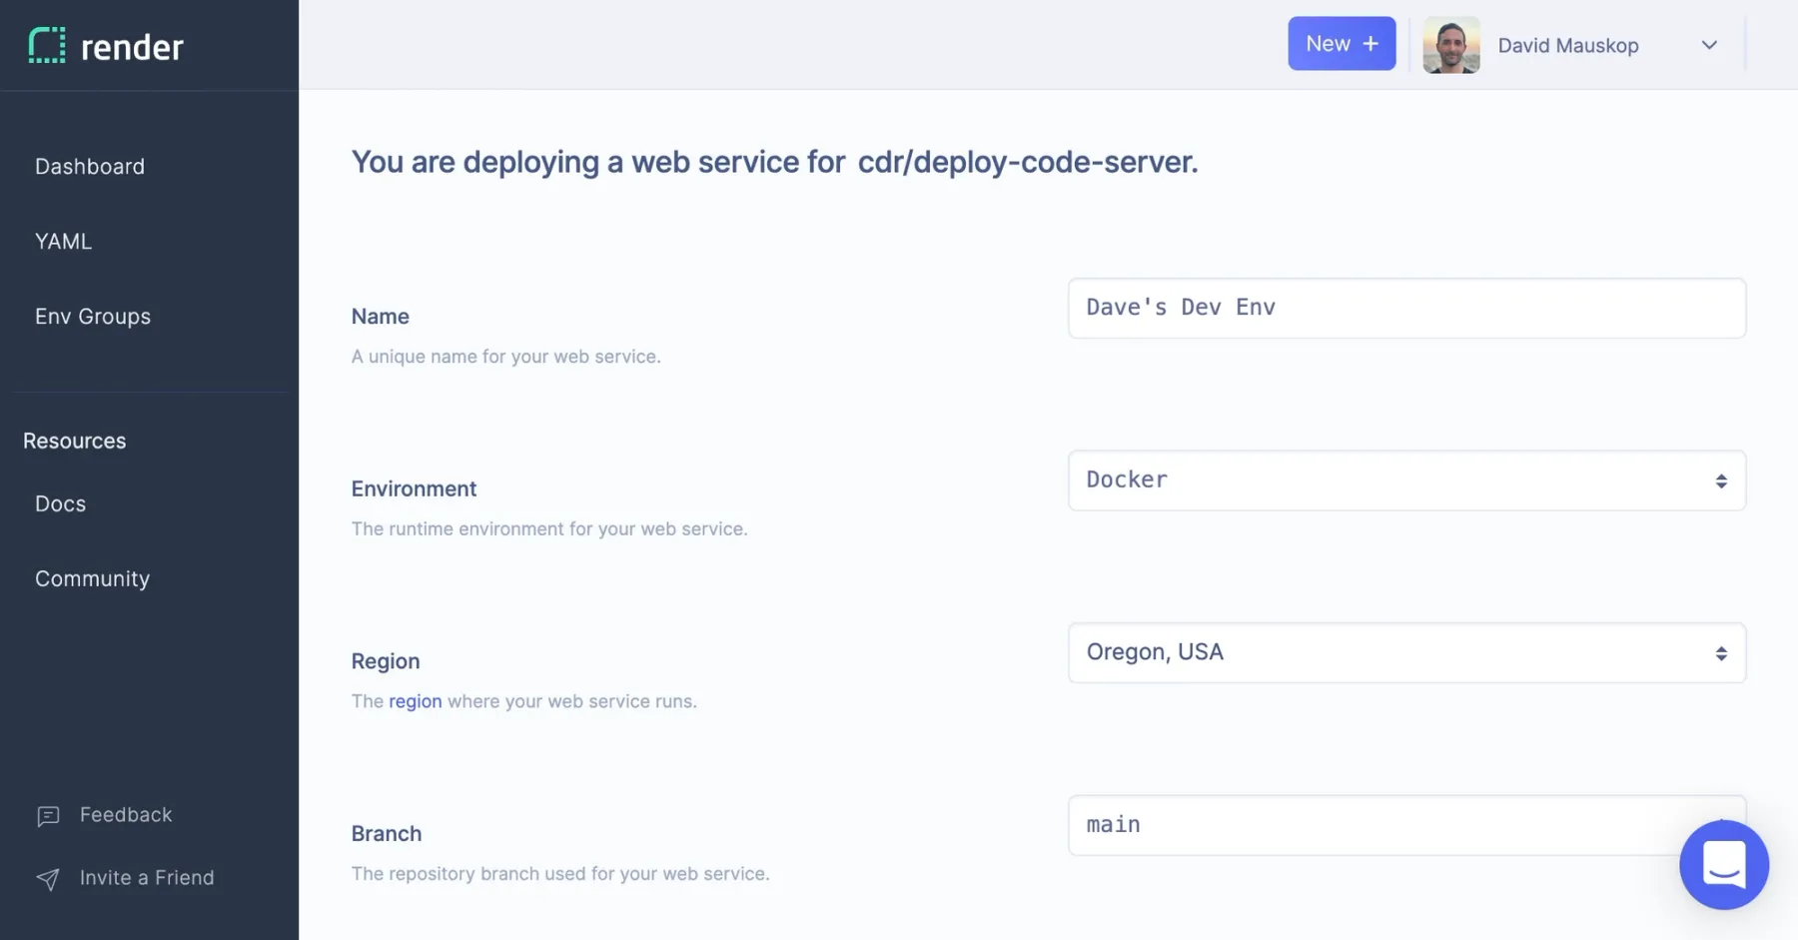Viewport: 1798px width, 940px height.
Task: Click the Name field containing Dave's Dev Env
Action: pyautogui.click(x=1406, y=308)
